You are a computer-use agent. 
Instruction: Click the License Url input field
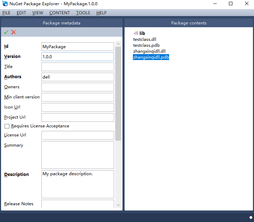click(78, 135)
